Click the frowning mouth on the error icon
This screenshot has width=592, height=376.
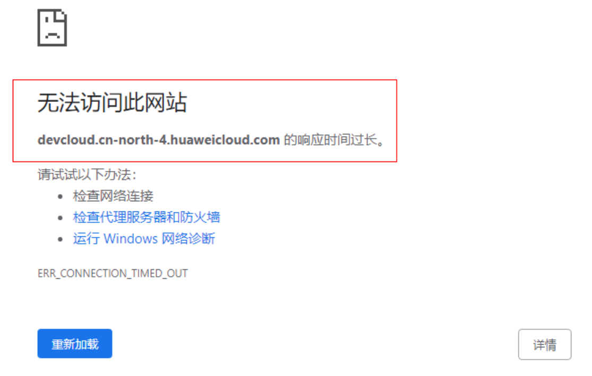pos(52,35)
